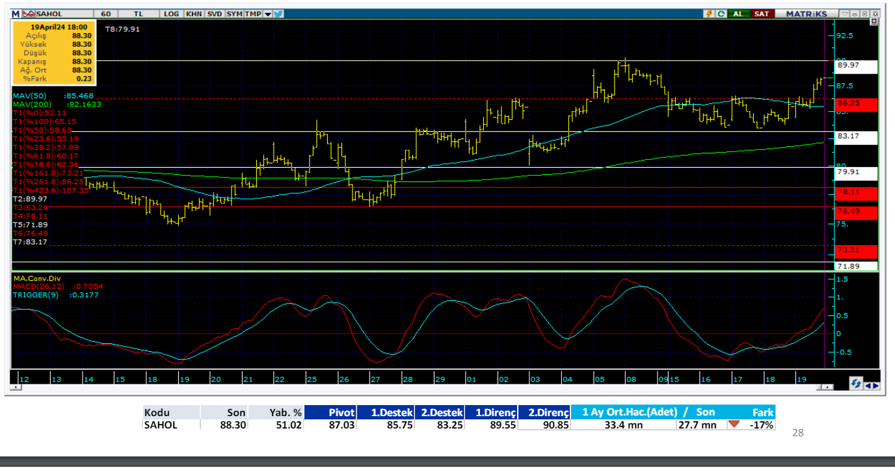This screenshot has height=474, width=895.
Task: Click the Twitter bird icon
Action: pos(278,14)
